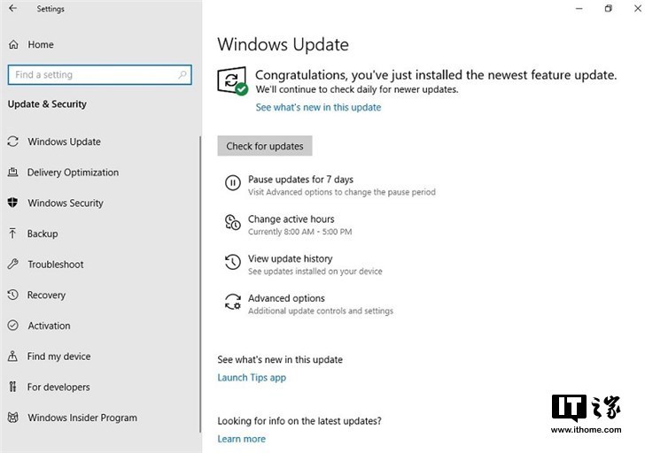Click the search magnifier icon
Image resolution: width=645 pixels, height=453 pixels.
(183, 74)
